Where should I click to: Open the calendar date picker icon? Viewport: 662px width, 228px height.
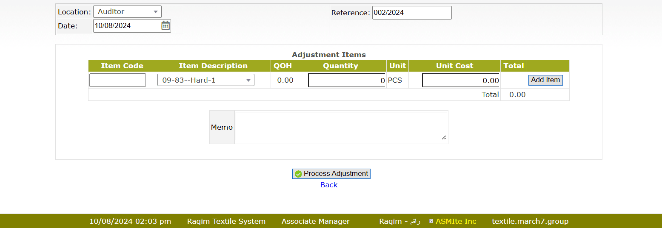click(165, 25)
